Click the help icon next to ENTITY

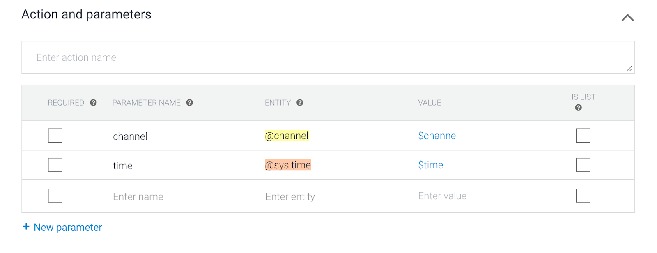[300, 103]
